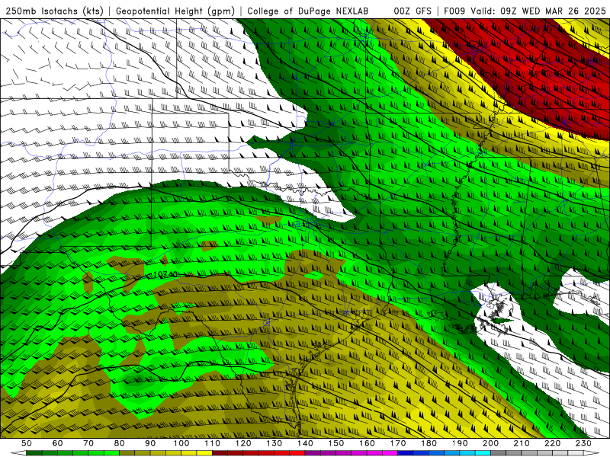The image size is (610, 457).
Task: Click 'Valid: 09Z WED MAR 26 2025' text
Action: (x=538, y=11)
